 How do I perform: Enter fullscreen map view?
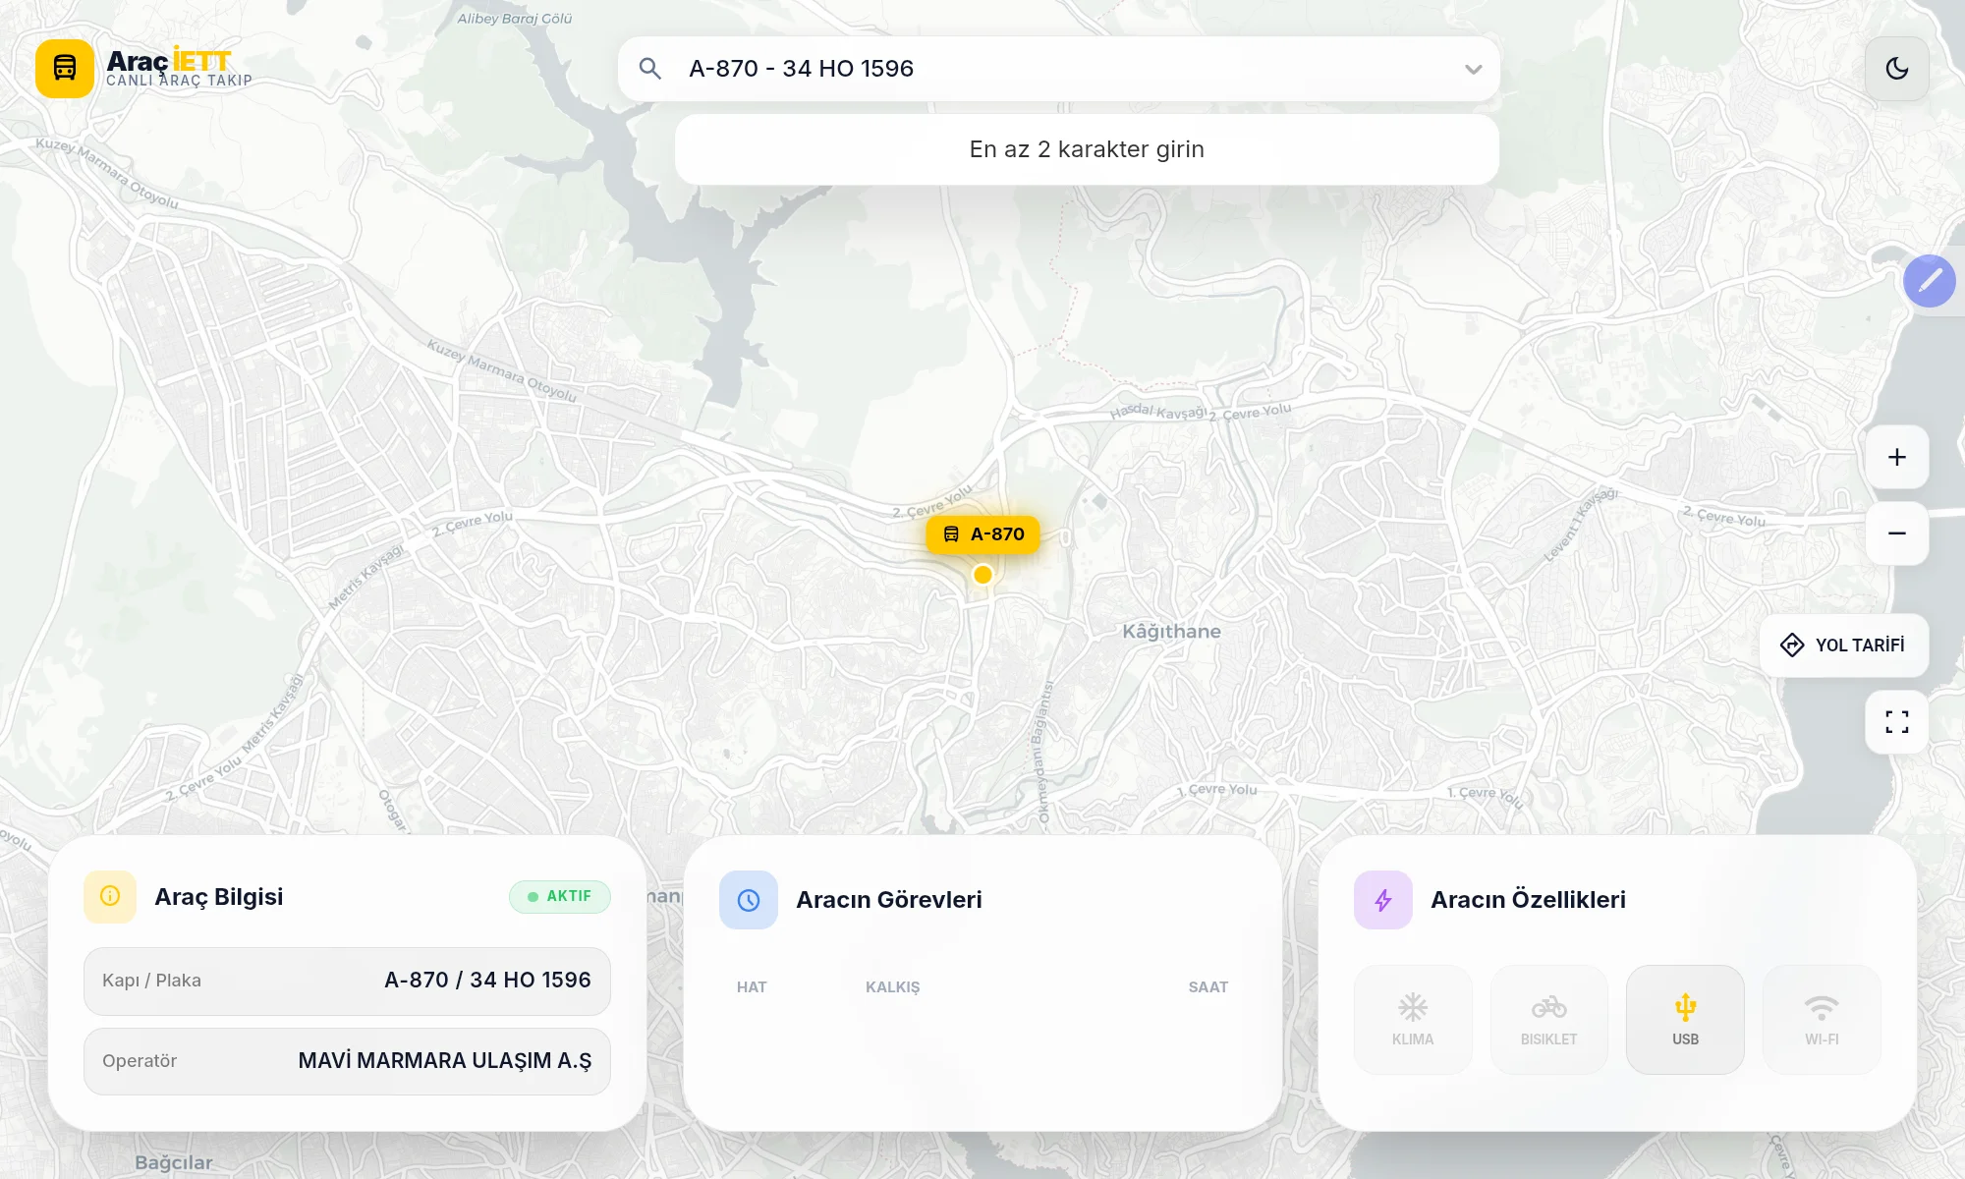coord(1896,723)
